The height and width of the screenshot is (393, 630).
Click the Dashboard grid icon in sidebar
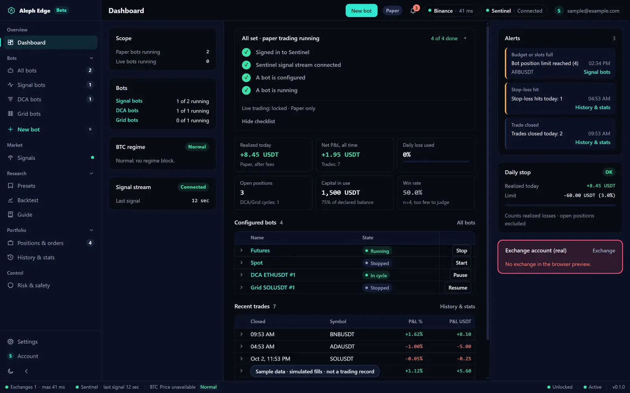tap(11, 42)
